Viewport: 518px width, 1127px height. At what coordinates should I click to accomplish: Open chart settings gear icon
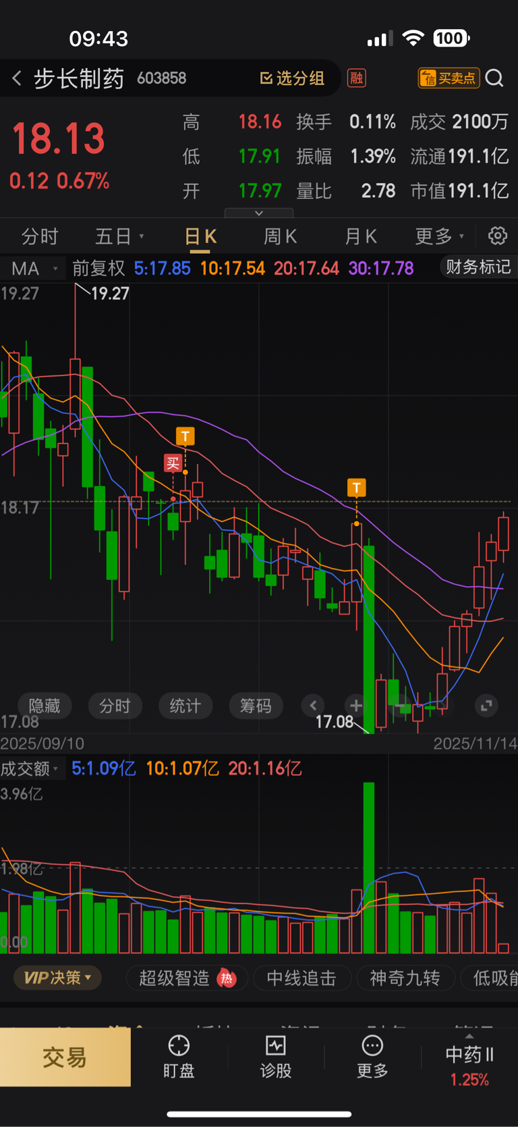tap(498, 236)
